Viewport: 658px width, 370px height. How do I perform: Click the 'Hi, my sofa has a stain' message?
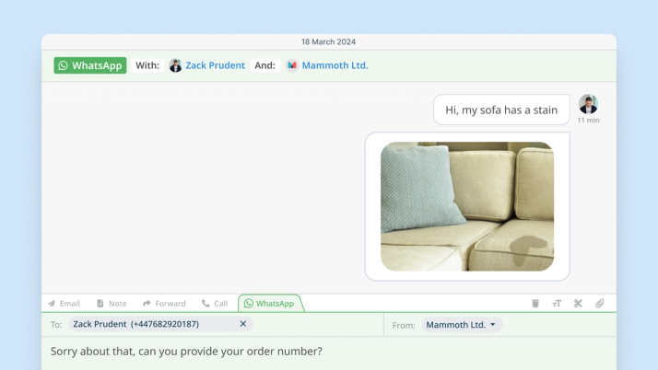(501, 110)
